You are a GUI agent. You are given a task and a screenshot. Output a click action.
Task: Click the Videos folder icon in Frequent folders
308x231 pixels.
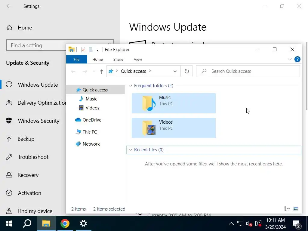(x=149, y=128)
